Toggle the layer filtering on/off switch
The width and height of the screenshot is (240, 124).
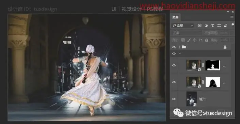tap(233, 25)
